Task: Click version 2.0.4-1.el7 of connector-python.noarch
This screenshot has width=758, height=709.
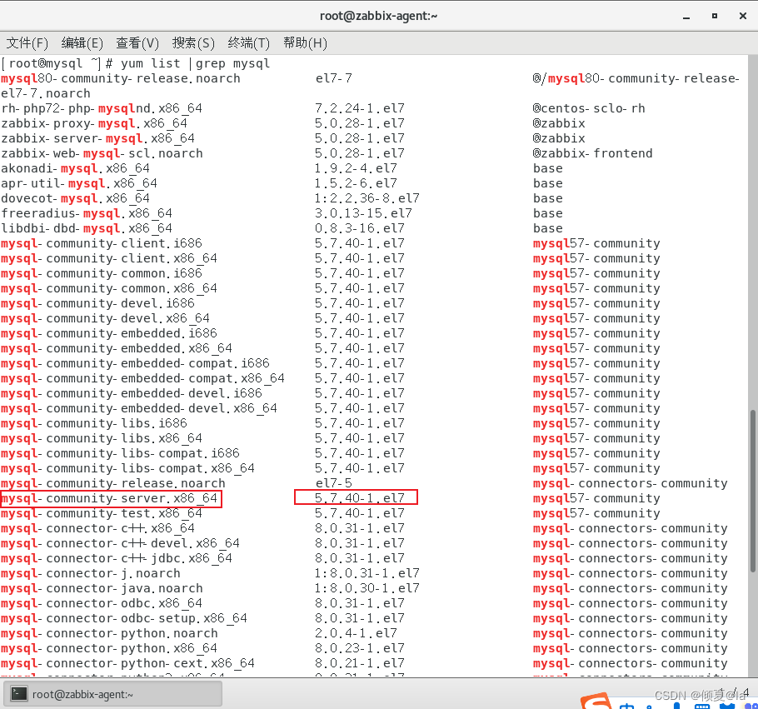Action: [x=356, y=633]
